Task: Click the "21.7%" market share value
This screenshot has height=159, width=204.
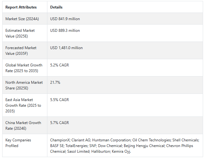Action: coord(55,82)
